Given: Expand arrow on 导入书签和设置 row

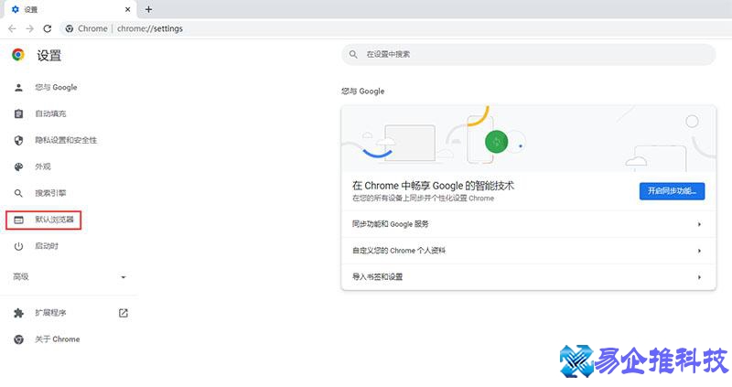Looking at the screenshot, I should [699, 277].
